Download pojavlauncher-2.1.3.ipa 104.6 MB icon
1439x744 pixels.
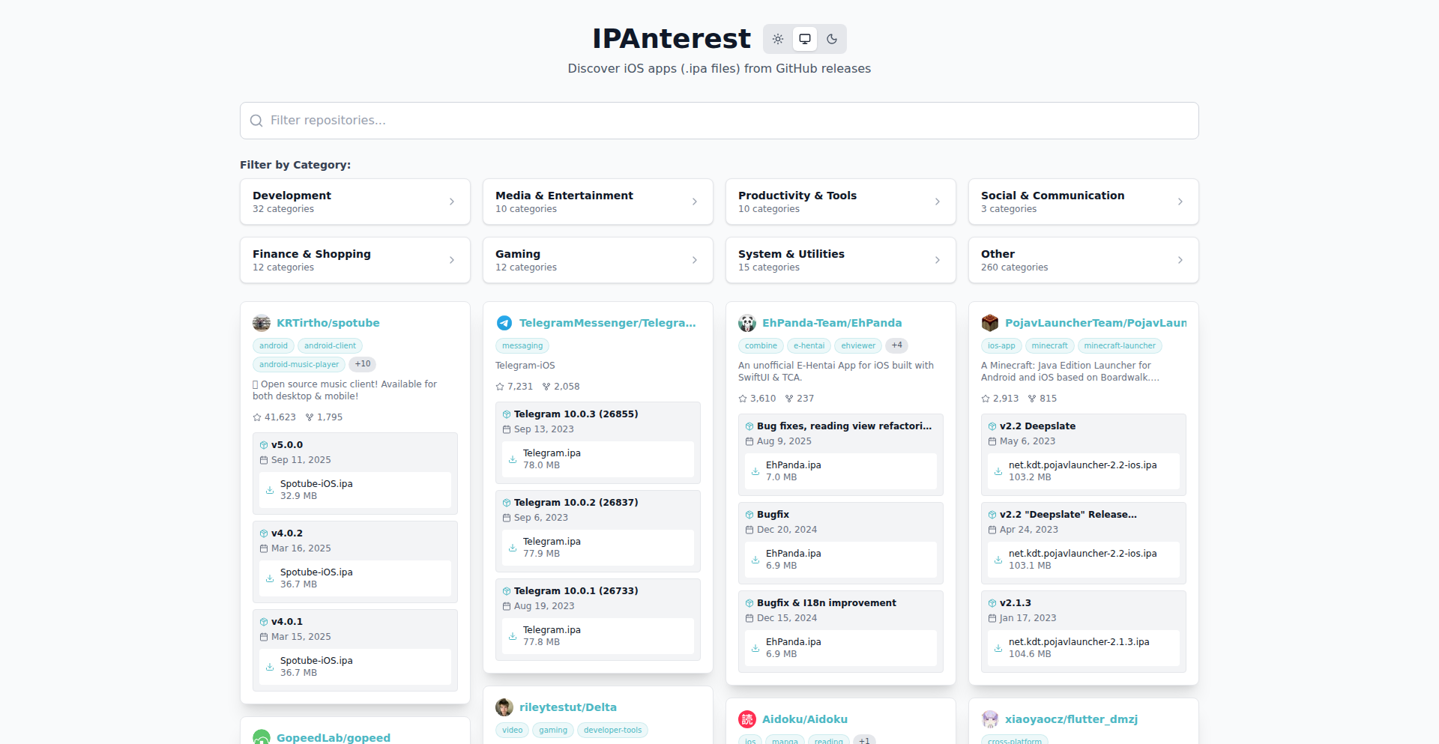click(x=998, y=648)
